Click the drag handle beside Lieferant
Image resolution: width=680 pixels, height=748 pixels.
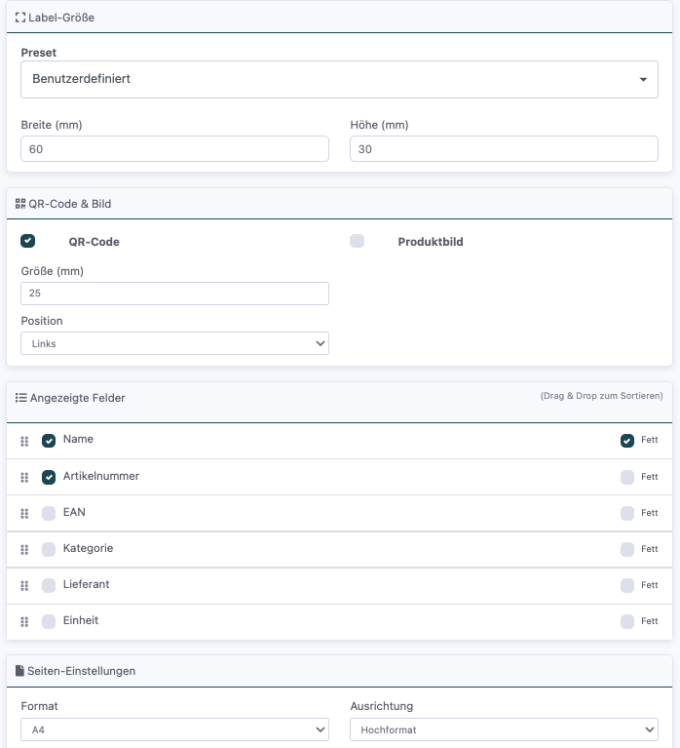point(24,586)
